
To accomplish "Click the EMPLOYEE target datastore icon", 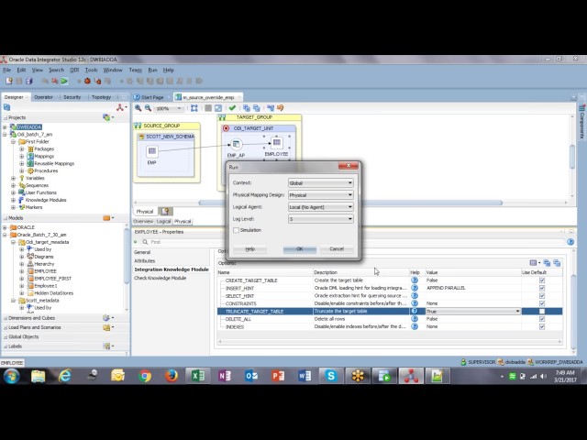I will click(277, 142).
